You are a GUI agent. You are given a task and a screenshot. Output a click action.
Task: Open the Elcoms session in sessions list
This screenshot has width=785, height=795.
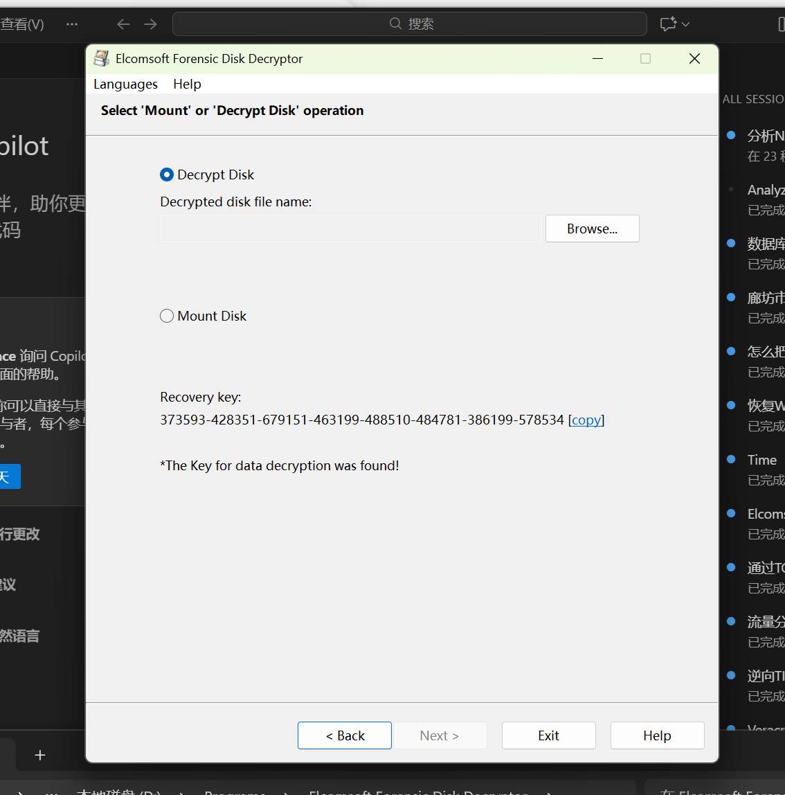755,524
